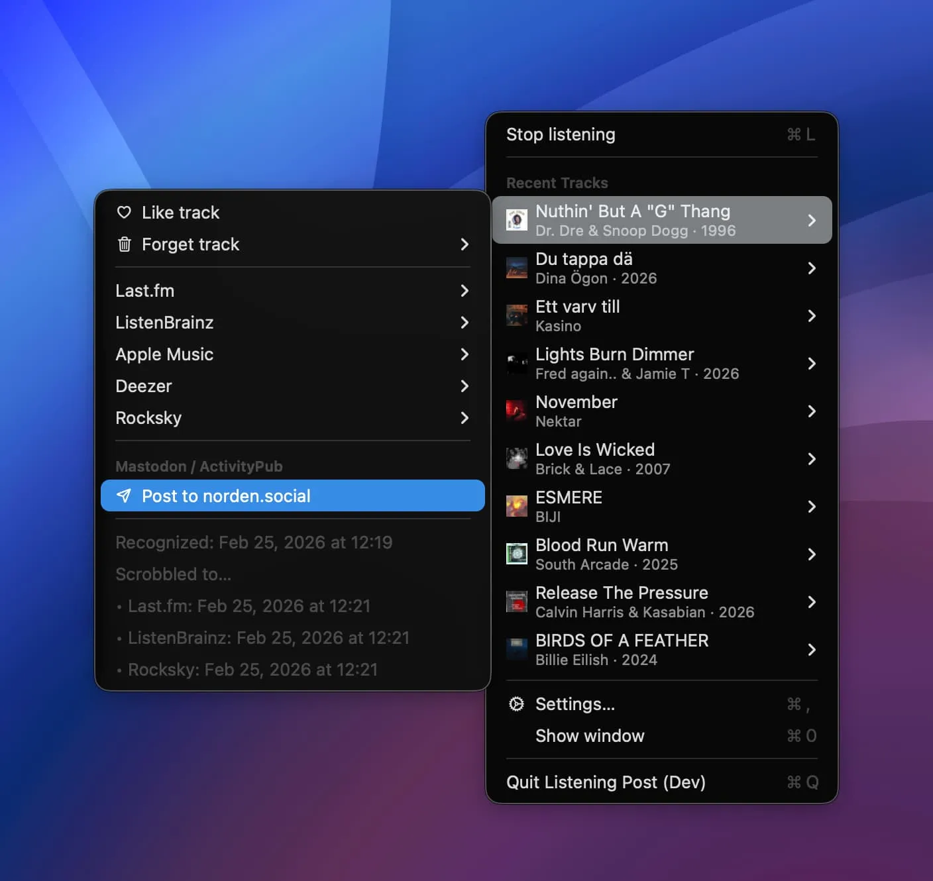Image resolution: width=933 pixels, height=881 pixels.
Task: Open Settings...
Action: [x=575, y=704]
